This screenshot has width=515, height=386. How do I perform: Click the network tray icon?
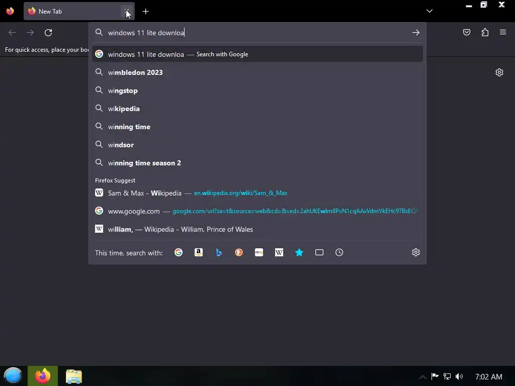(x=447, y=376)
